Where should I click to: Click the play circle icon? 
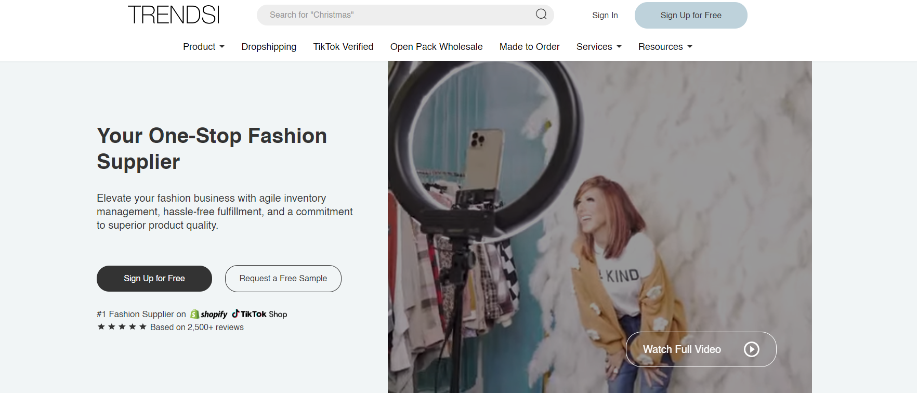click(x=751, y=349)
